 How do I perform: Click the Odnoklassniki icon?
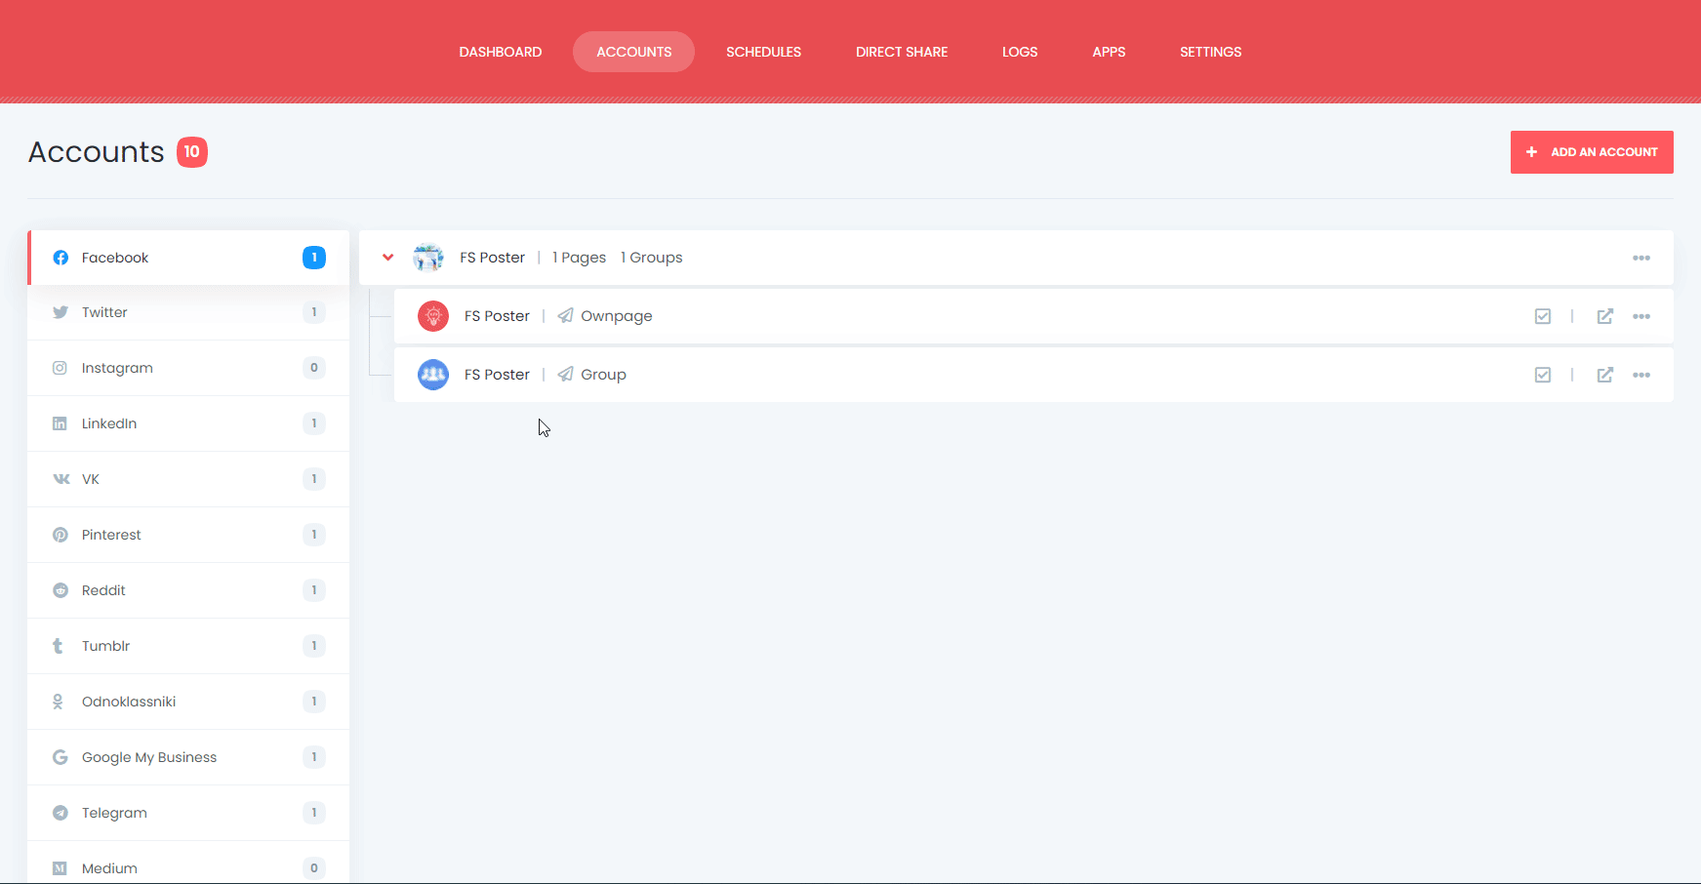58,702
